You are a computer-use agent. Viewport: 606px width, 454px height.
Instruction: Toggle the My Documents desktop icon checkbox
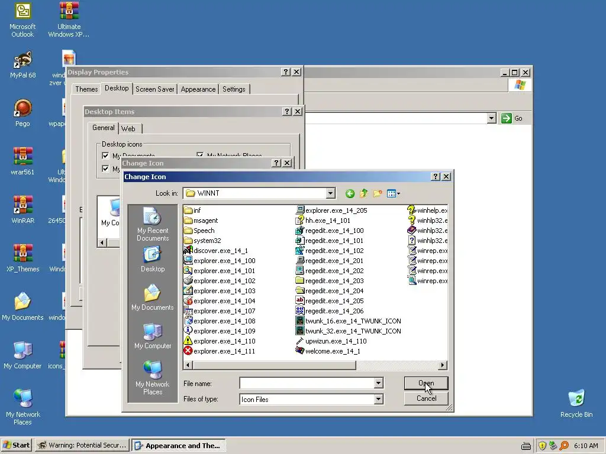click(105, 155)
